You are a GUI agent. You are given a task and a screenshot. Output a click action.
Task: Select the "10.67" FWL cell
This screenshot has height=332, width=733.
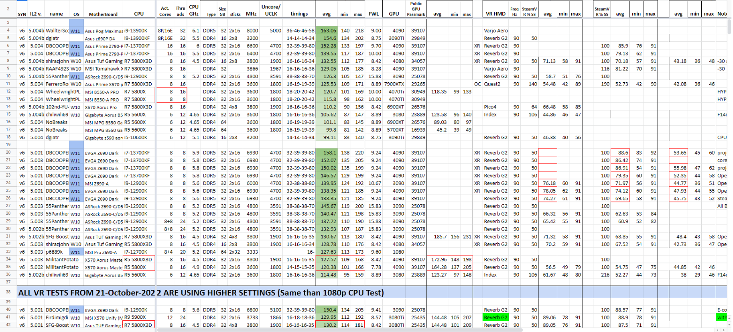click(374, 183)
